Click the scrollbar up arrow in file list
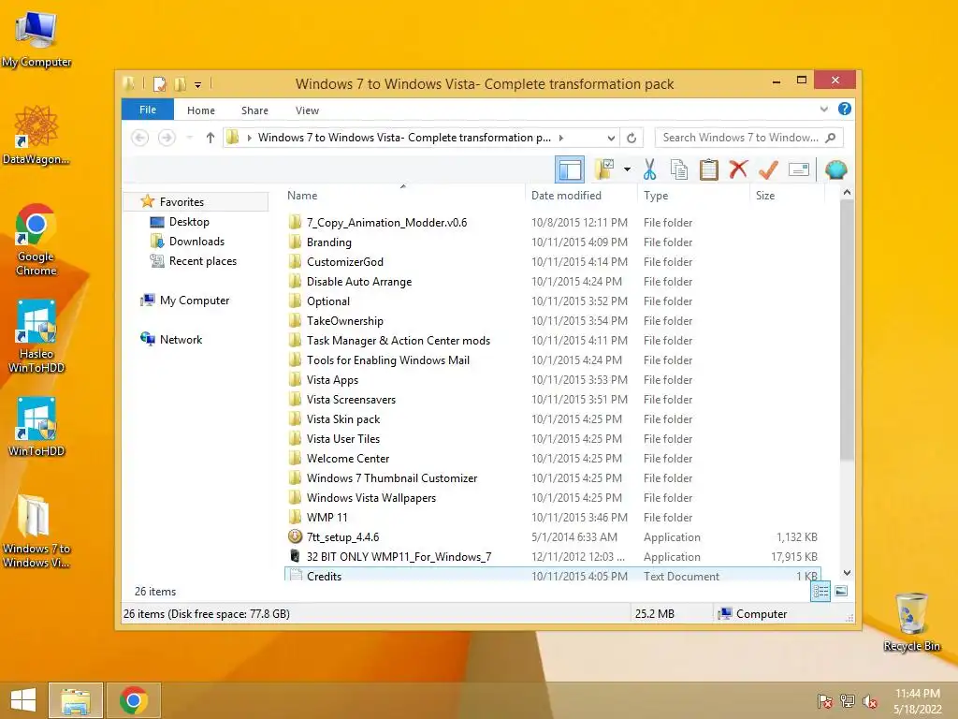 (847, 193)
